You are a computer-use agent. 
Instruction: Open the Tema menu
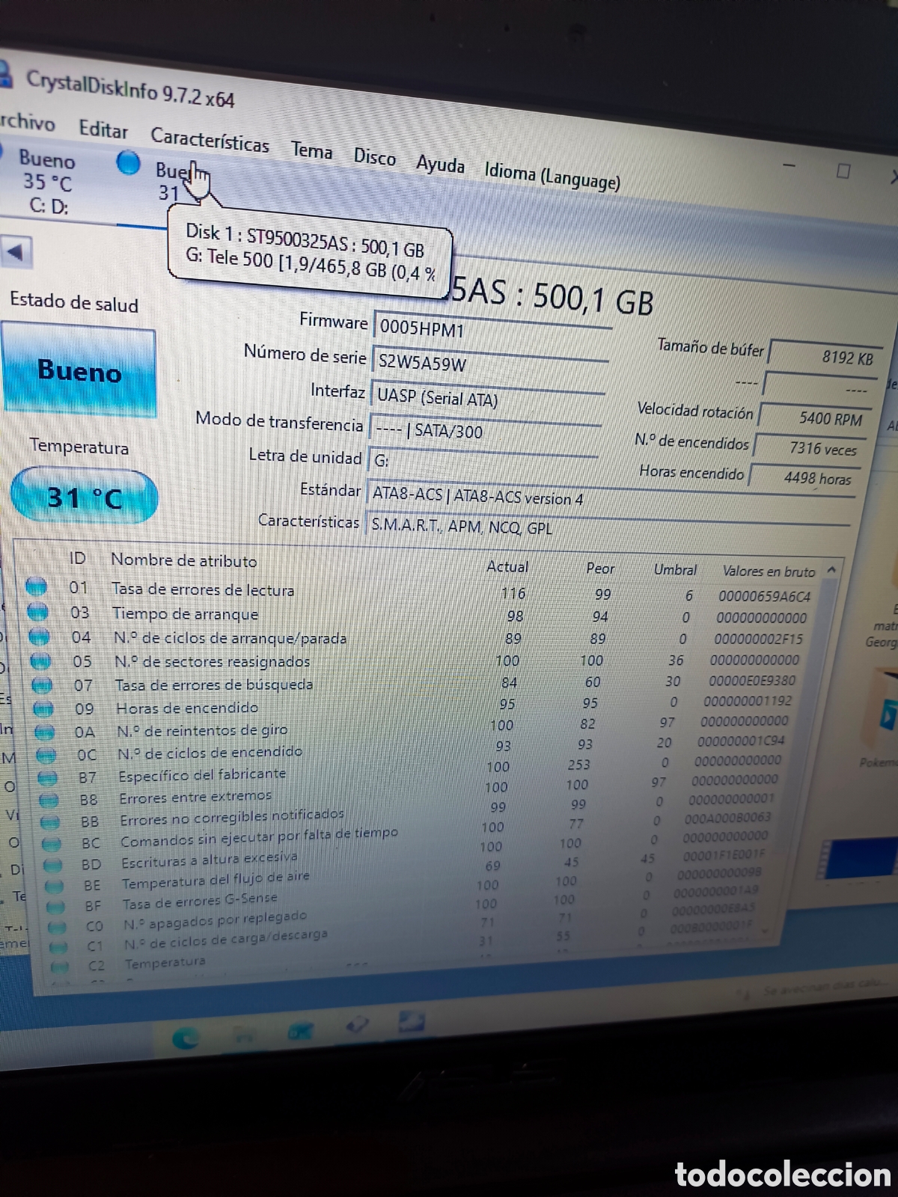pos(311,150)
